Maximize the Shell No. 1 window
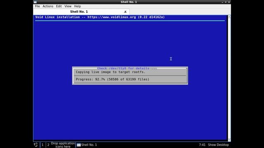 coord(226,2)
